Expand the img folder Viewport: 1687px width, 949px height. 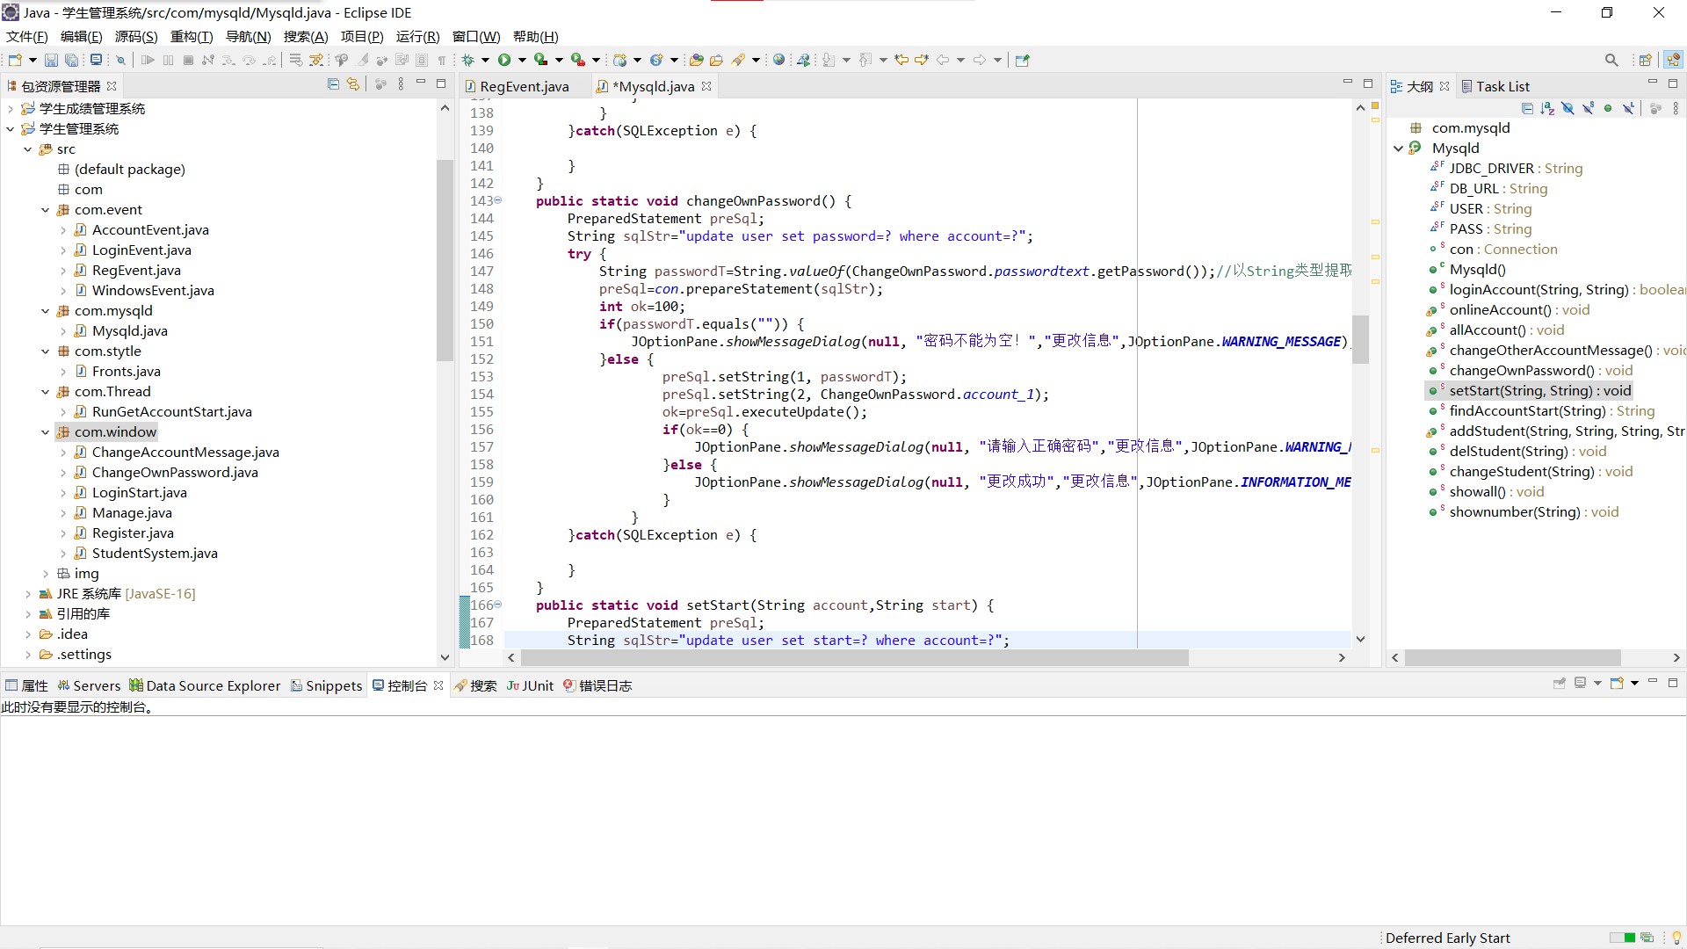[45, 574]
